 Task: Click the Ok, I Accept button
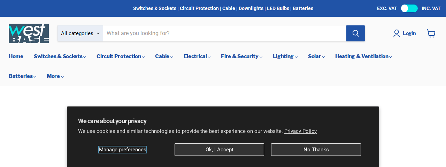[x=219, y=150]
